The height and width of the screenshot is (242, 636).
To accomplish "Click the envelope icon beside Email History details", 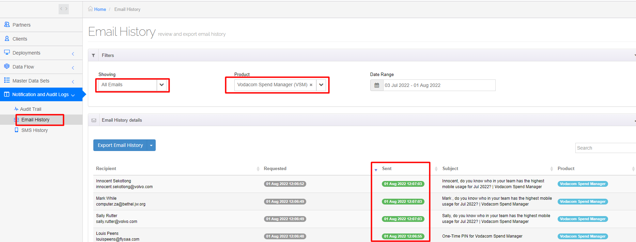I will coord(94,120).
